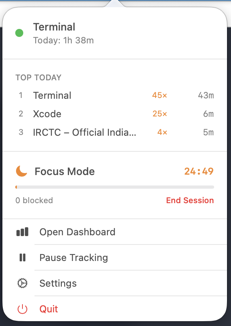Expand the truncated IRCTC app entry

click(85, 132)
